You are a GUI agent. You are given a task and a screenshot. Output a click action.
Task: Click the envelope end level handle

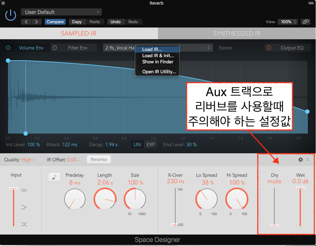[307, 112]
